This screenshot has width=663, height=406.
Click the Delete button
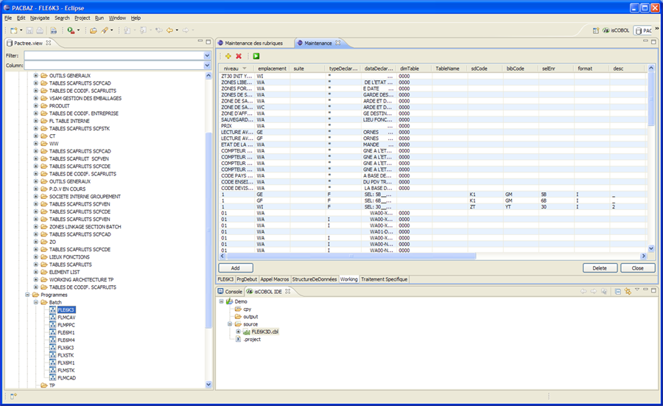coord(599,268)
